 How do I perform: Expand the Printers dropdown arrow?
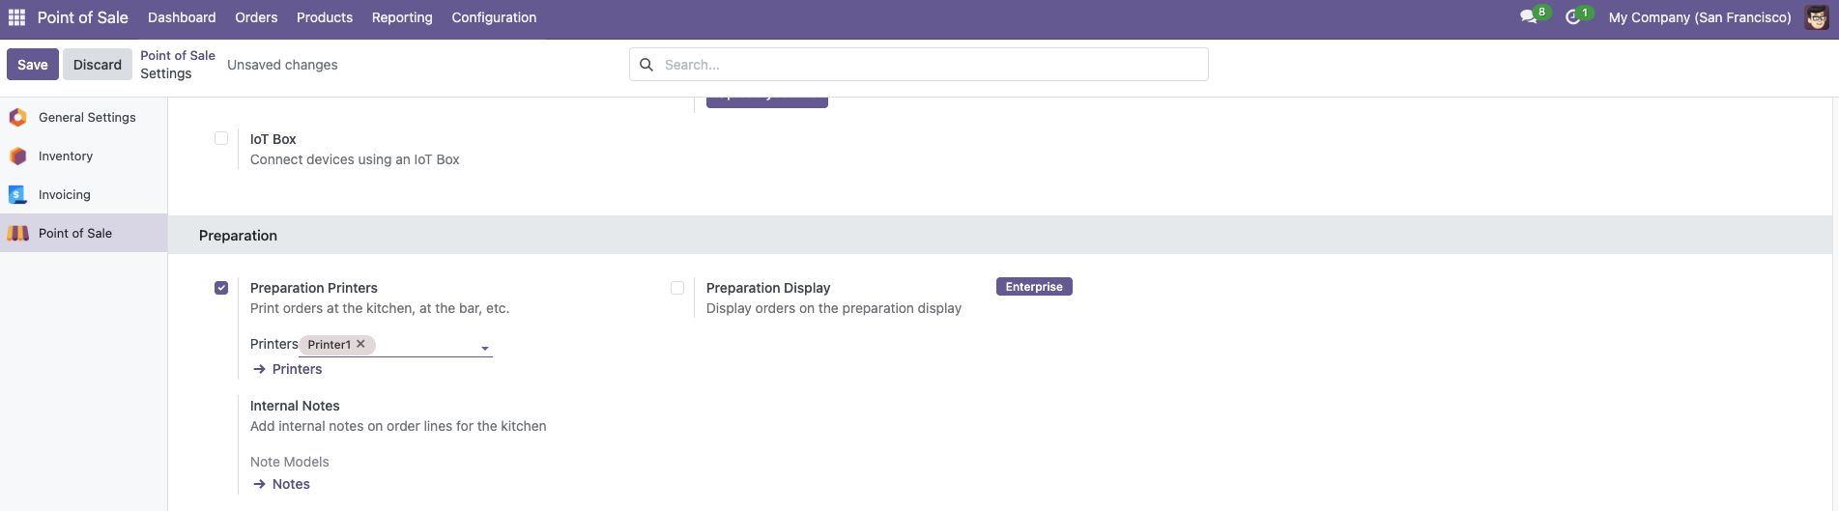coord(485,348)
